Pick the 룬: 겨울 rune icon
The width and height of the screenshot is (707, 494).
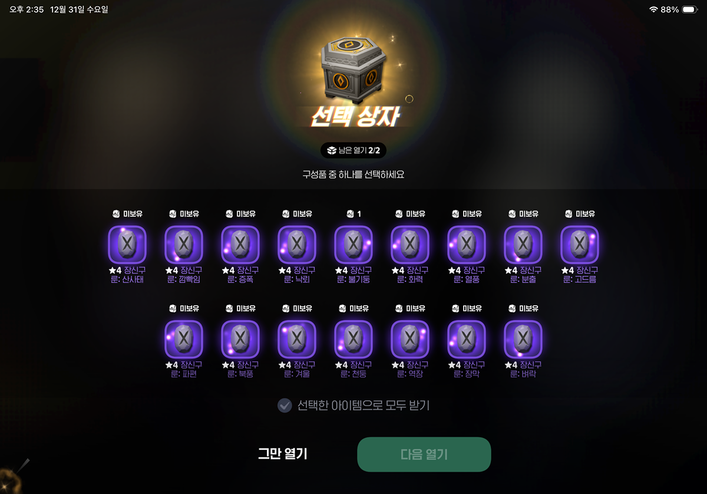point(297,339)
